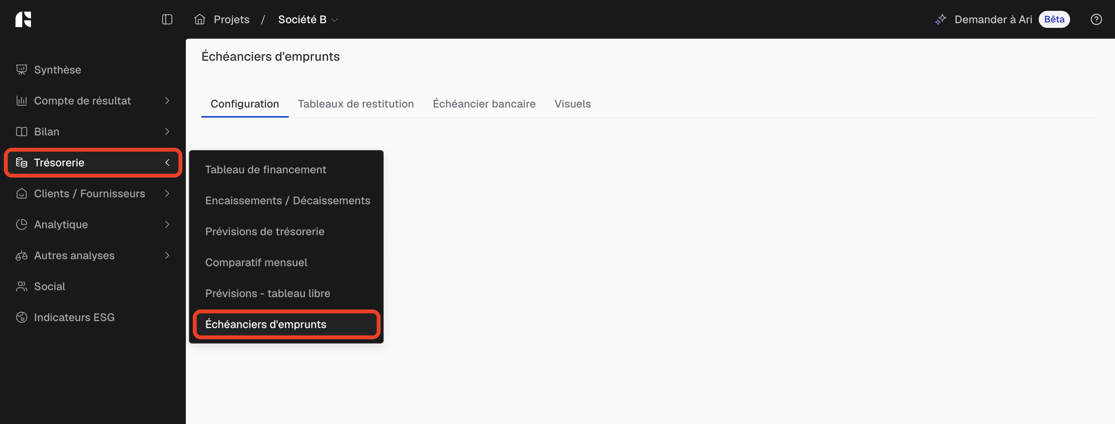The image size is (1115, 424).
Task: Open the help question mark icon
Action: [1096, 19]
